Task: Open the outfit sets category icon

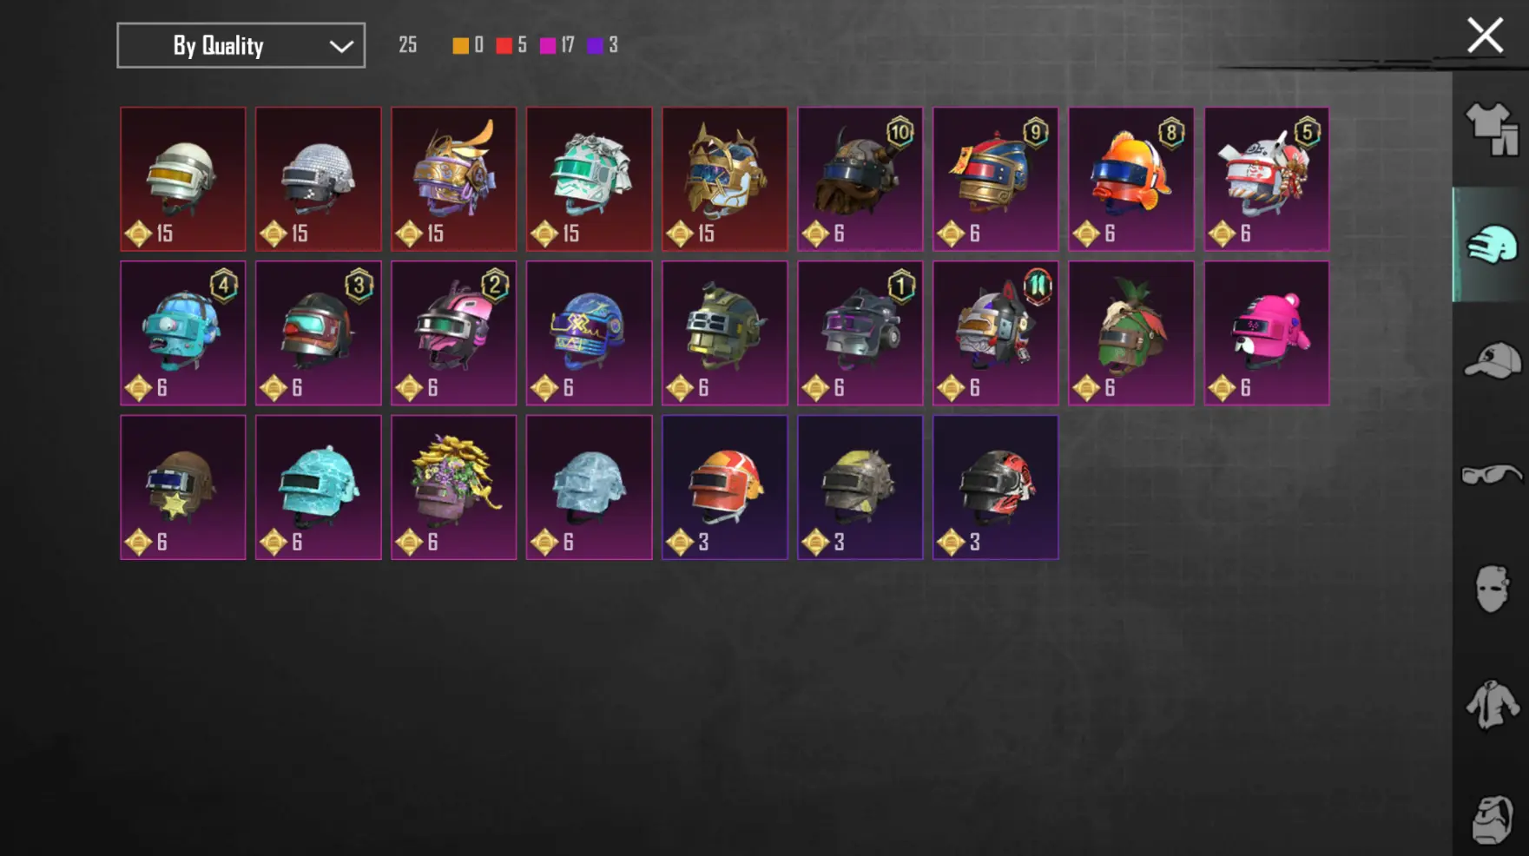Action: coord(1491,129)
